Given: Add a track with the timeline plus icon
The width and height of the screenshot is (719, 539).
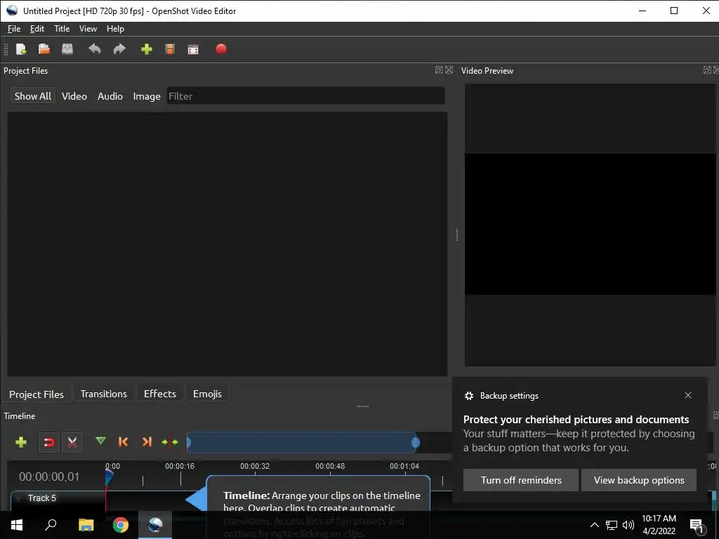Looking at the screenshot, I should [20, 442].
